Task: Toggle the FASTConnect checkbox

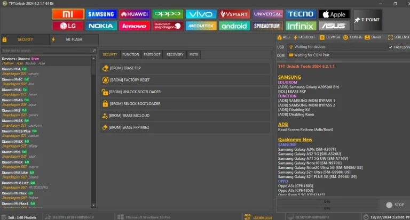Action: coord(390,47)
